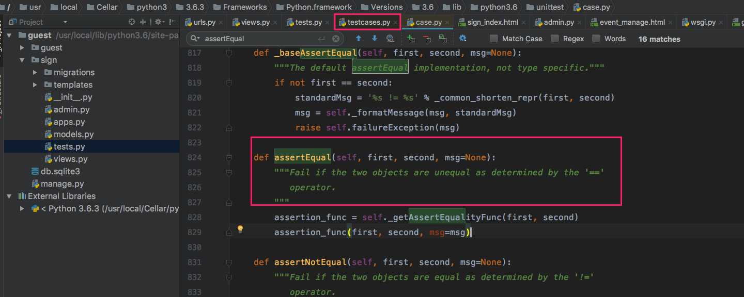Collapse the sign folder
Screen dimensions: 744x297
click(x=22, y=60)
